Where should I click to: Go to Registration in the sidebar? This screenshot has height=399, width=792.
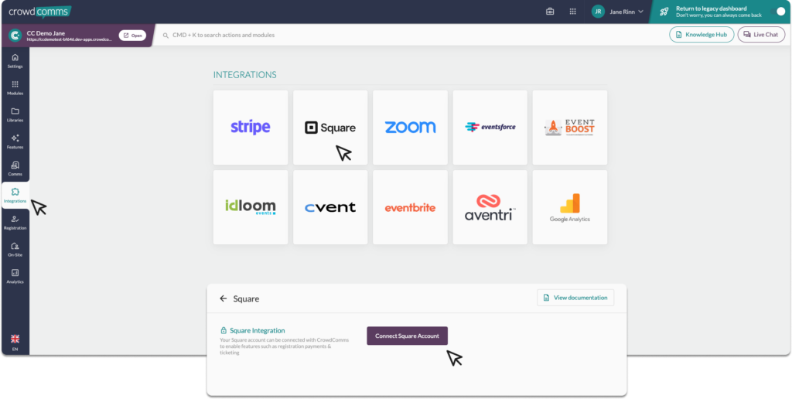pyautogui.click(x=15, y=222)
